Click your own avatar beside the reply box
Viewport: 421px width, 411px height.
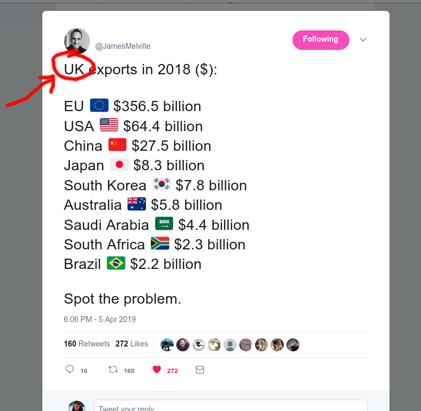(x=76, y=407)
